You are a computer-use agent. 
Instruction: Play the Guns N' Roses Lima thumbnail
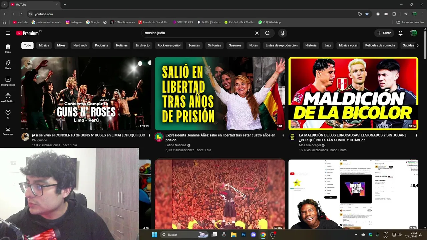pyautogui.click(x=86, y=94)
